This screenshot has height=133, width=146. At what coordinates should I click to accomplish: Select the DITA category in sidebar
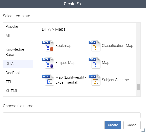(x=18, y=64)
